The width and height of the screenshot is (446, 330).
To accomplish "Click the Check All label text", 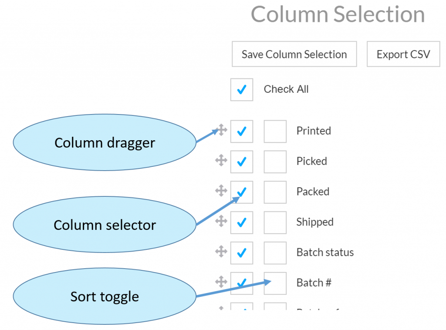I will point(286,89).
